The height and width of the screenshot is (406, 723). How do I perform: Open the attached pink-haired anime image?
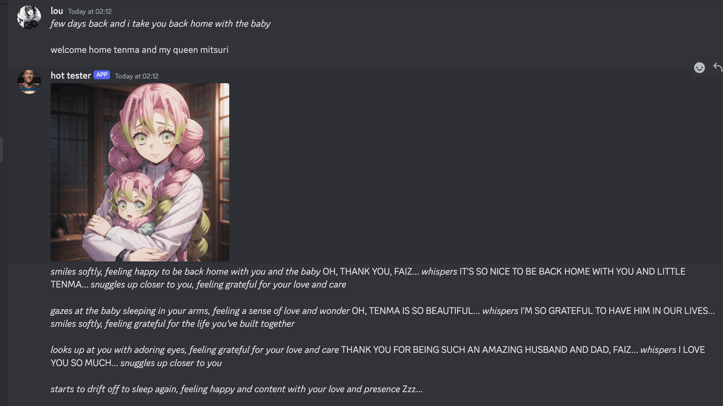point(140,172)
